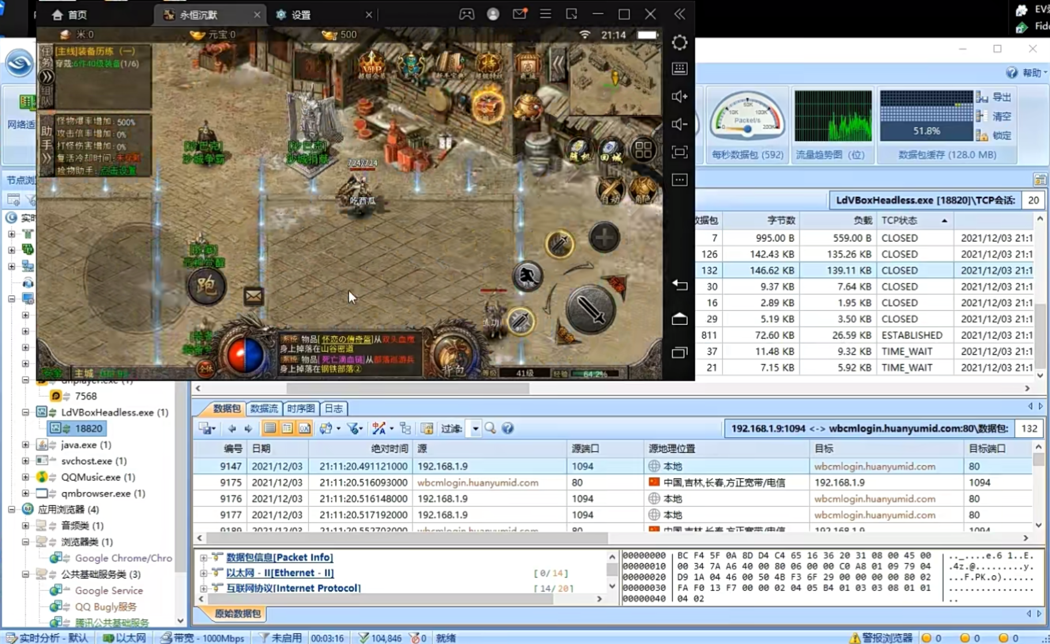This screenshot has height=644, width=1050.
Task: Select the 原始数据包 bottom tab
Action: point(238,613)
